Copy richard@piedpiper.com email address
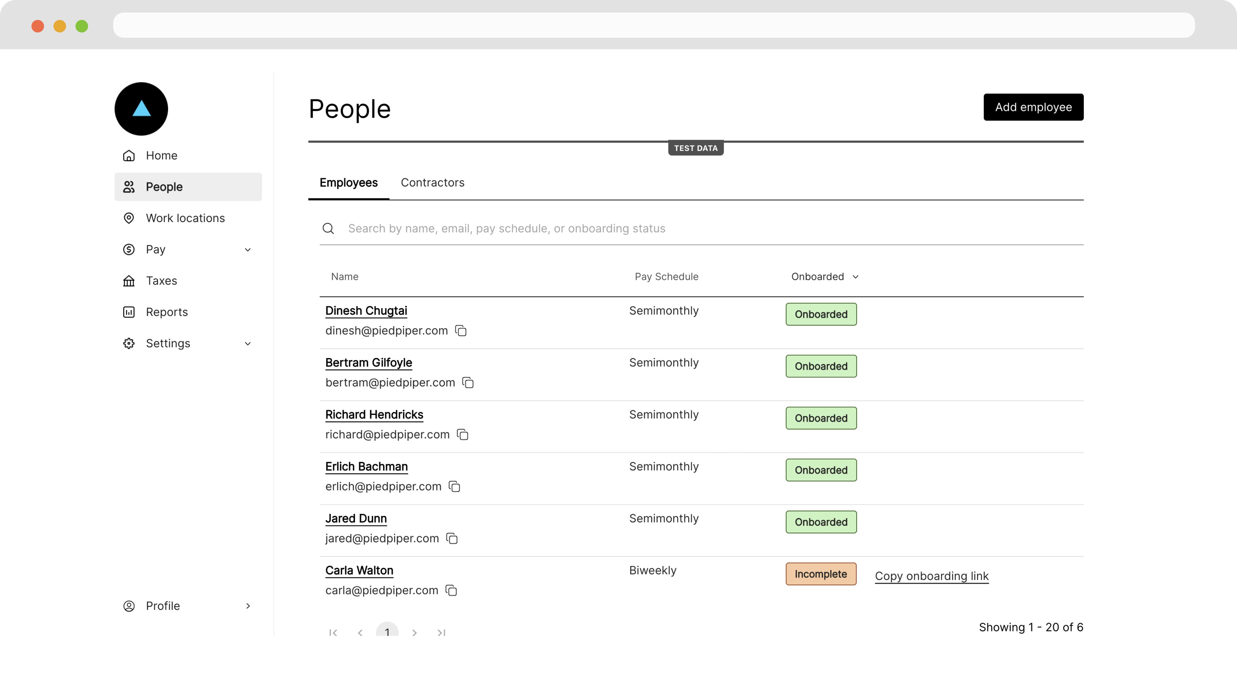1237x678 pixels. [463, 434]
